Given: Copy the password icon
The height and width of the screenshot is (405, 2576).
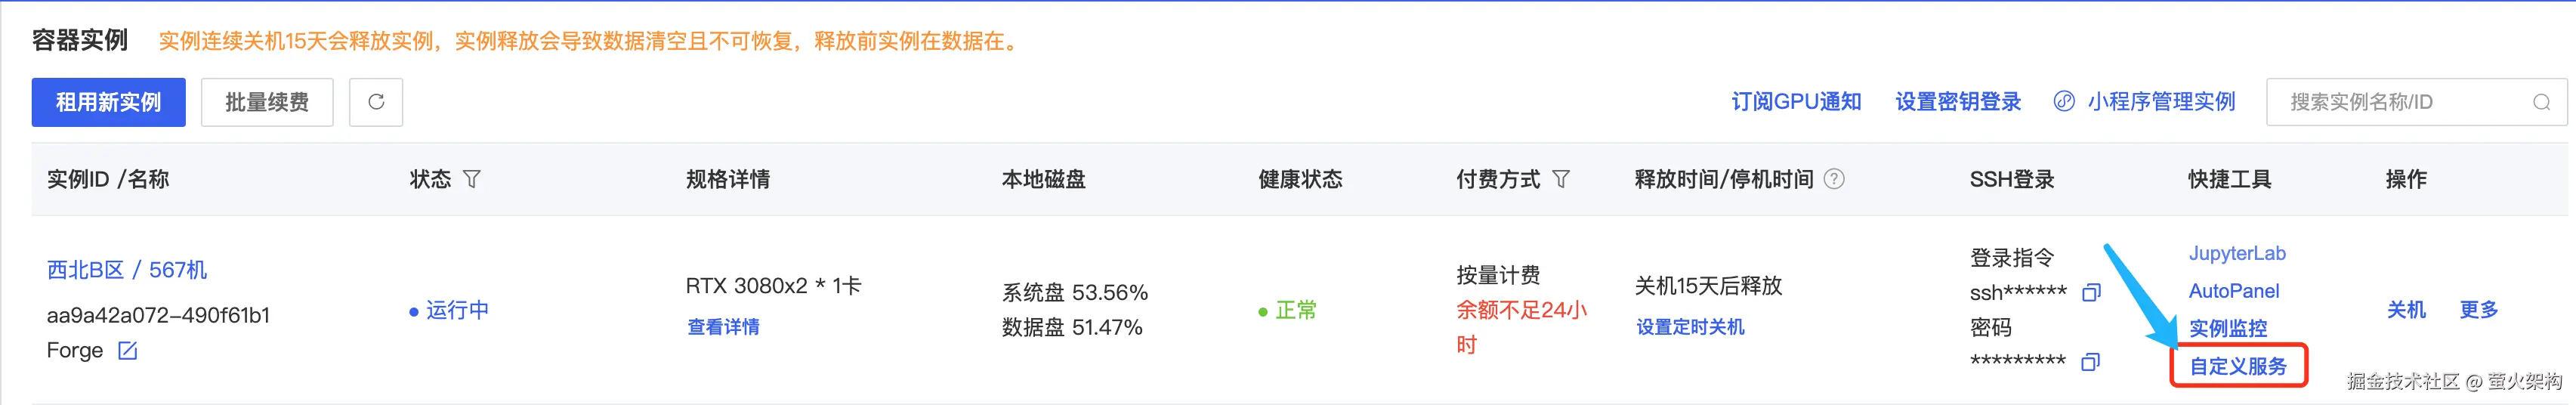Looking at the screenshot, I should pos(2090,362).
